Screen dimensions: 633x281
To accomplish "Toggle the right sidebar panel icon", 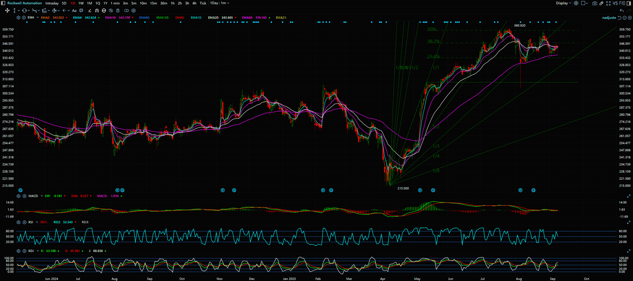I will [x=629, y=3].
